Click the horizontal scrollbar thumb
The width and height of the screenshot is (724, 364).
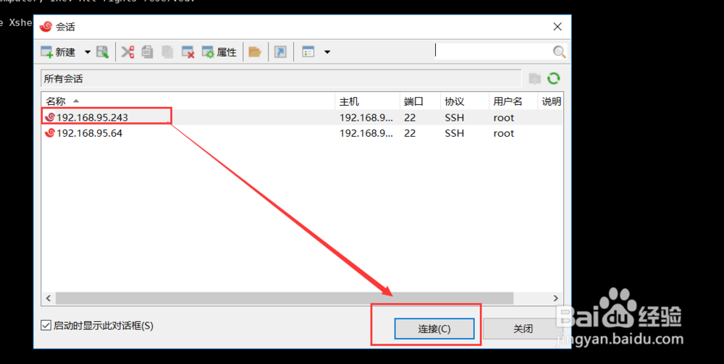coord(285,298)
